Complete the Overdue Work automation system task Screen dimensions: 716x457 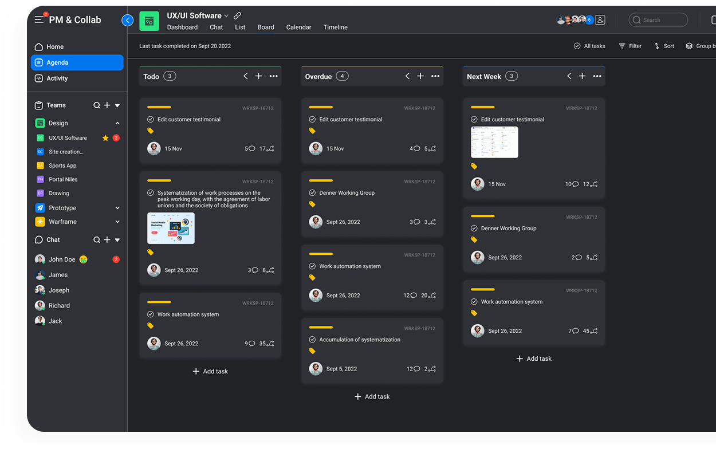coord(312,266)
